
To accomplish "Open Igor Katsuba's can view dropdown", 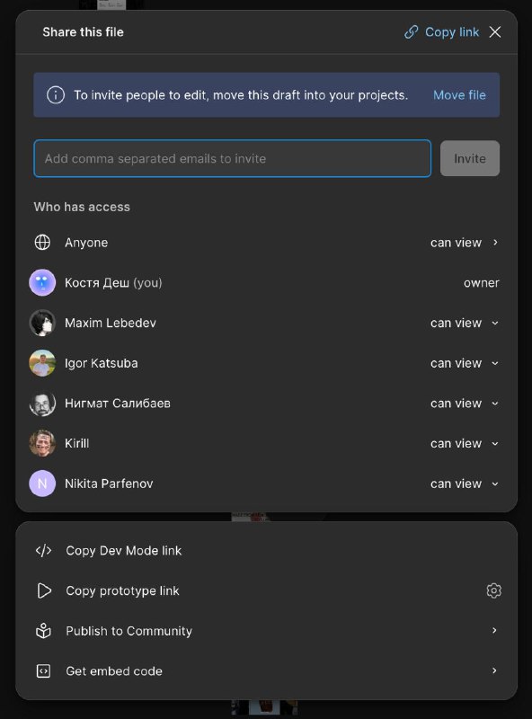I will [465, 363].
